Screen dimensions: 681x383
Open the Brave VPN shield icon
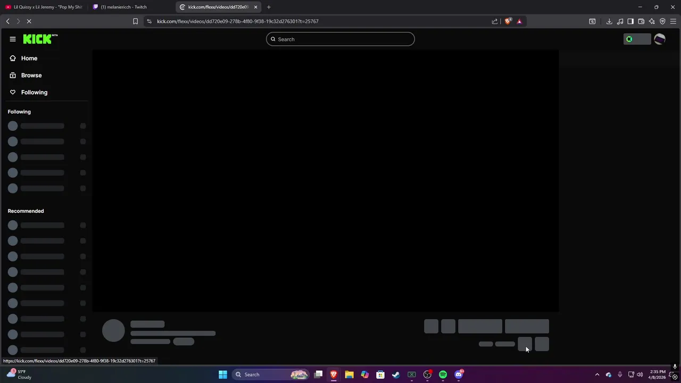[x=662, y=21]
